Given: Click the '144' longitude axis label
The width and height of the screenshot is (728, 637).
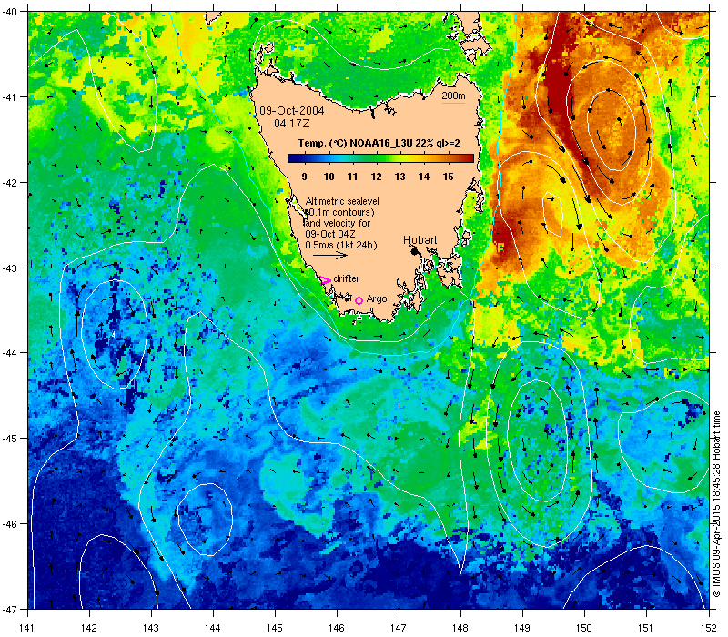Looking at the screenshot, I should (213, 628).
